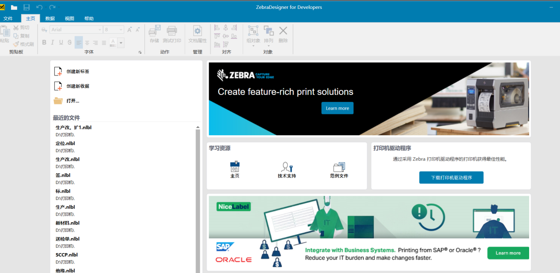Screen dimensions: 560x273
Task: Click the align vertical middle icon
Action: coord(226,36)
